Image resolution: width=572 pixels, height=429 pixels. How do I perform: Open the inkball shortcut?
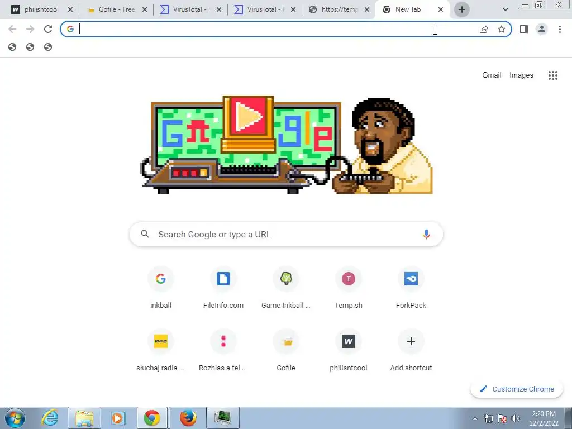click(x=161, y=288)
